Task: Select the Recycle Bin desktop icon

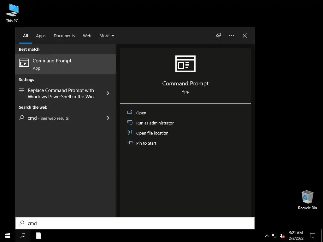Action: click(x=307, y=200)
